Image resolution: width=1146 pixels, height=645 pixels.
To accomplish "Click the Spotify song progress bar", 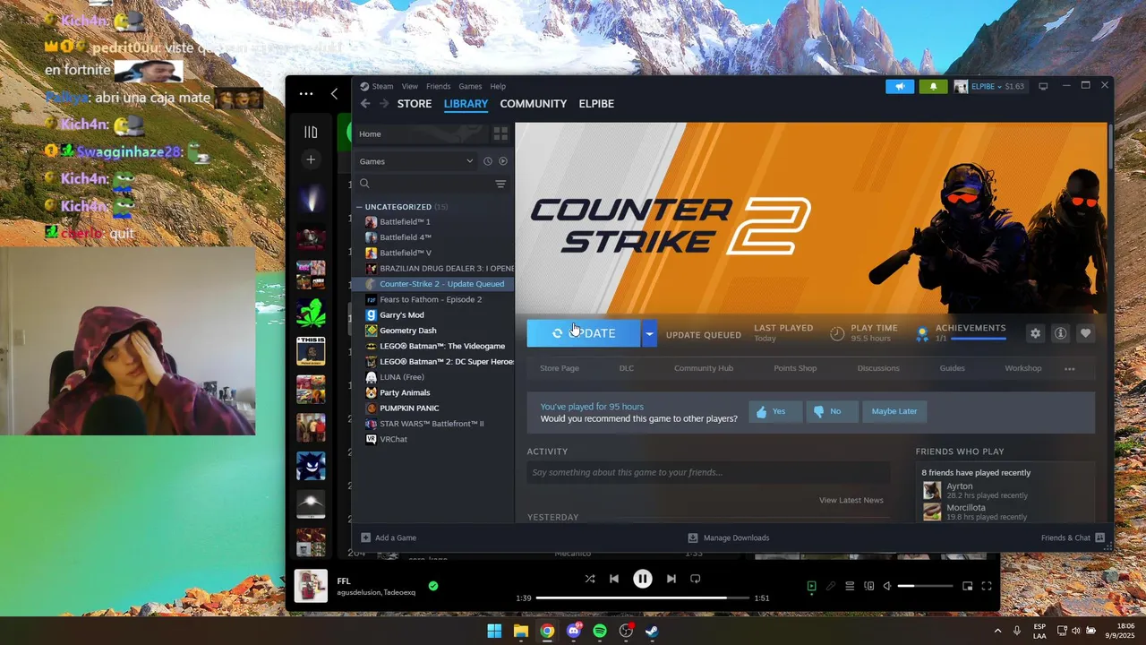I will coord(643,598).
